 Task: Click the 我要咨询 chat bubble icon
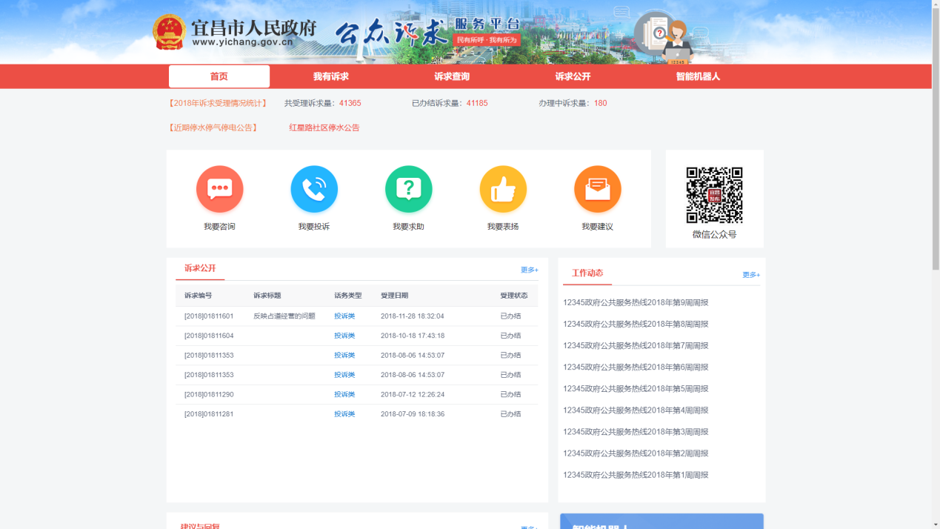coord(219,189)
